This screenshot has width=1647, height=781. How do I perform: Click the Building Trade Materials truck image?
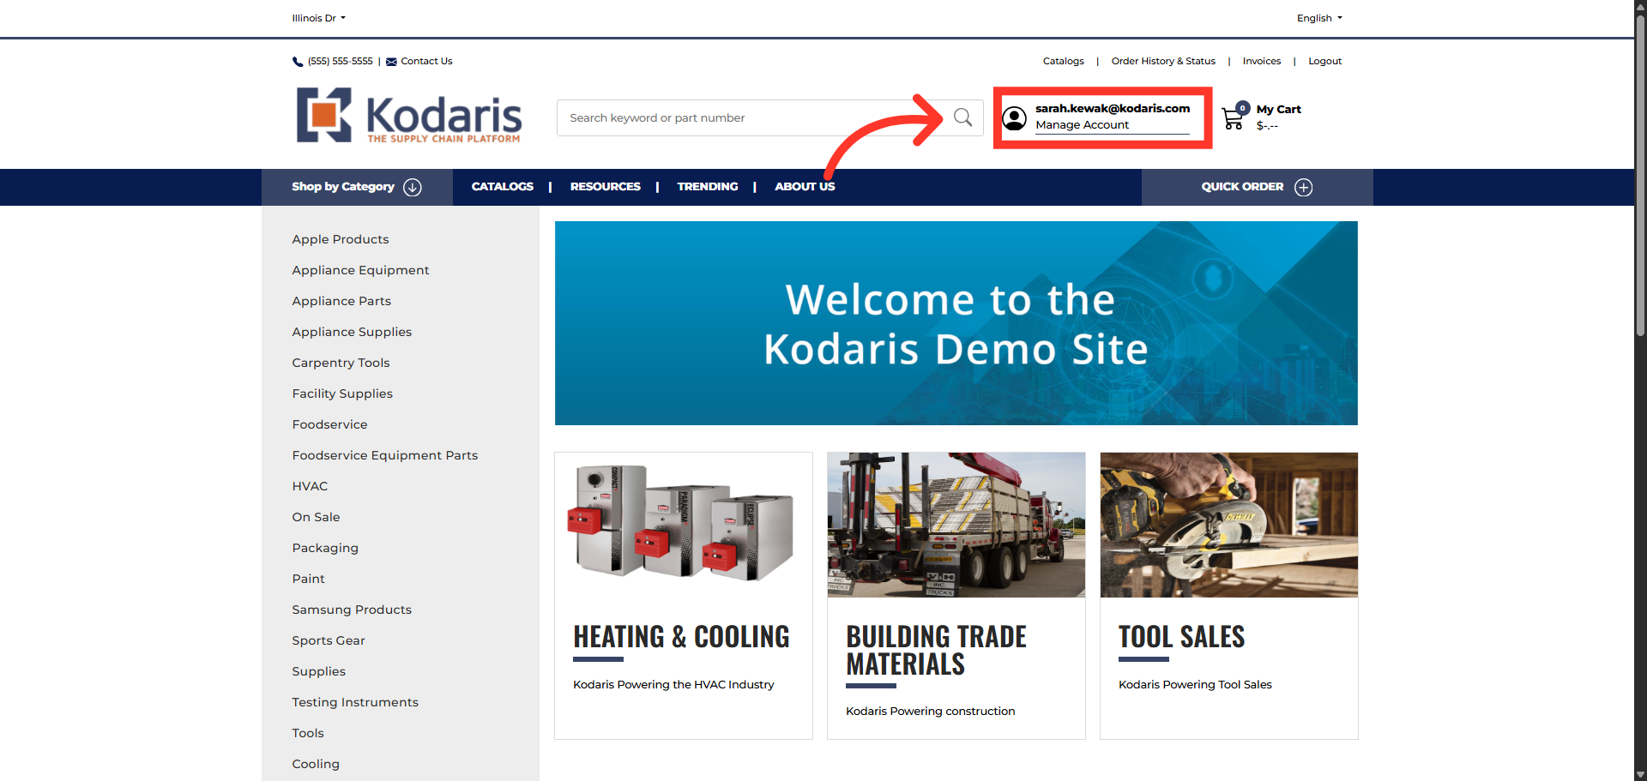(x=956, y=525)
